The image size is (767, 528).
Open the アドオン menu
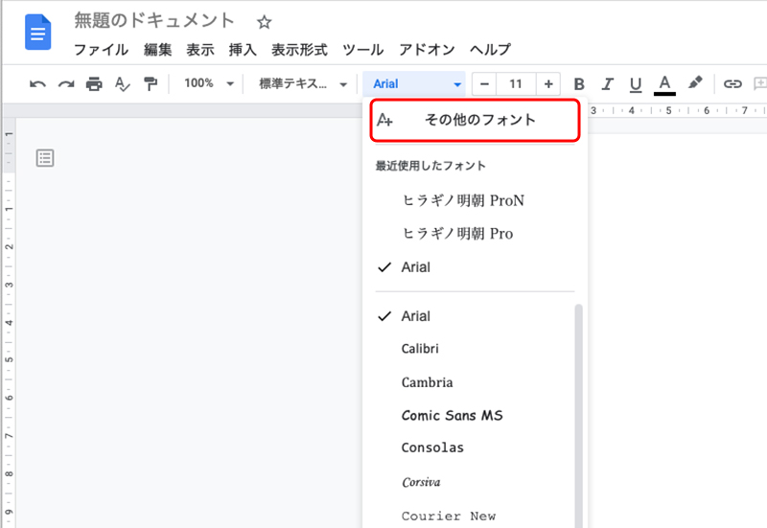tap(427, 50)
